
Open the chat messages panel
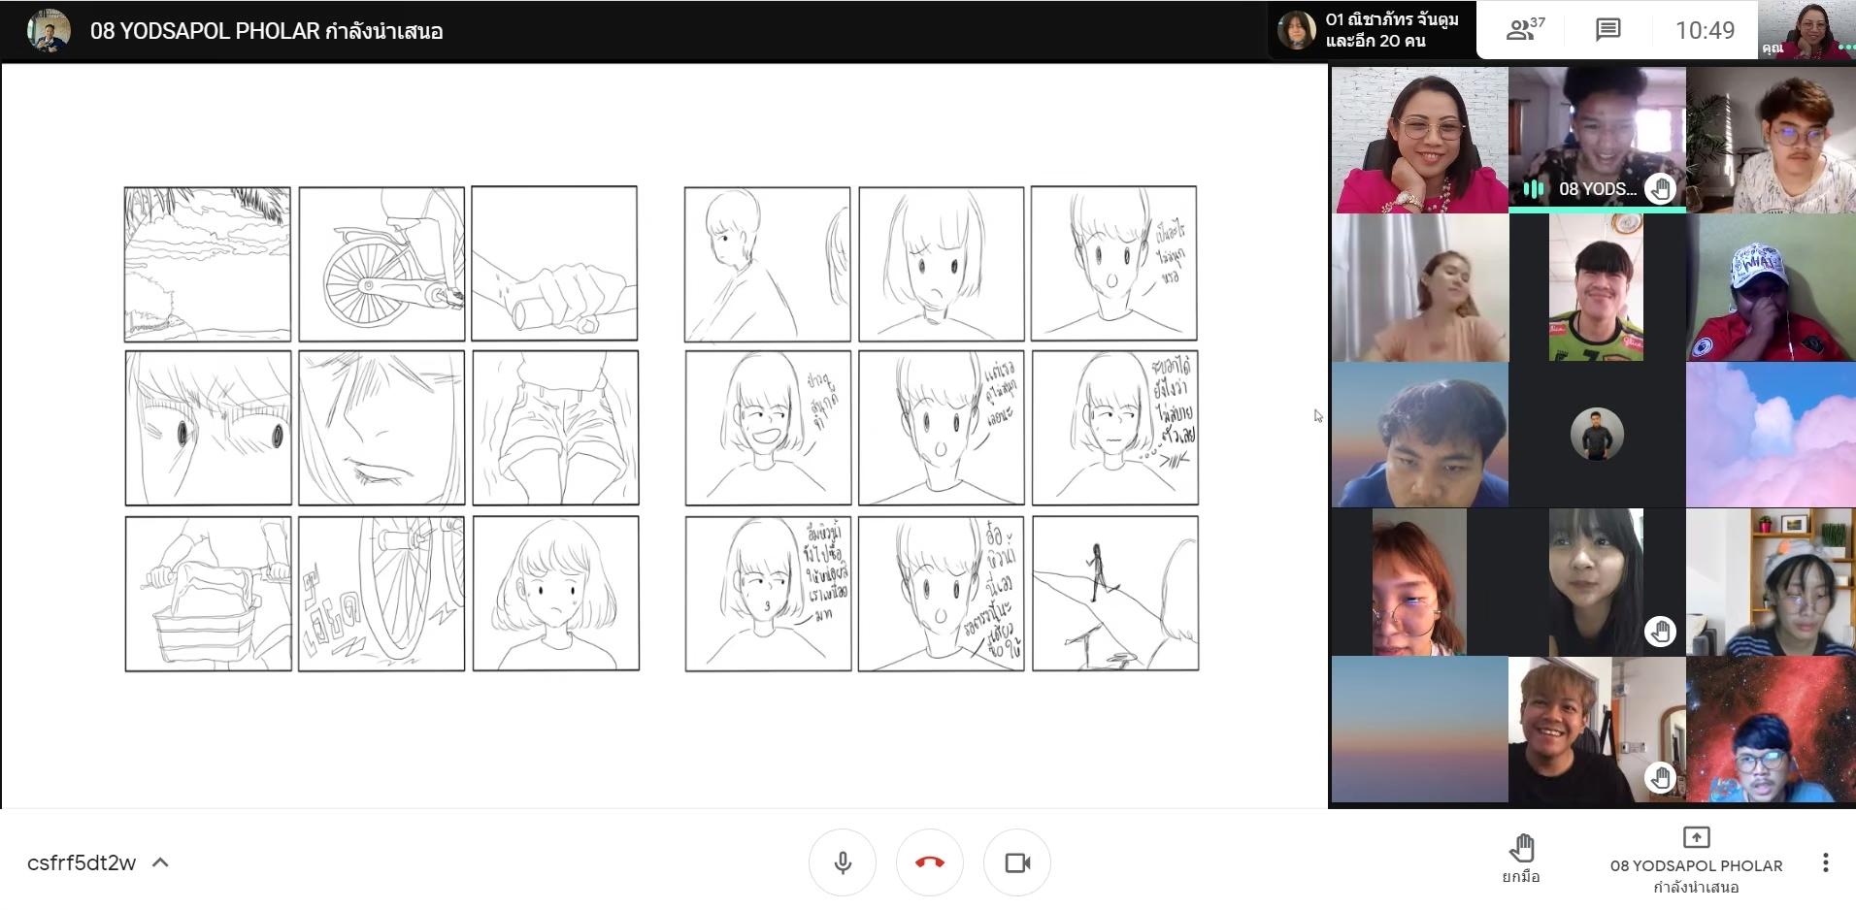pos(1608,30)
